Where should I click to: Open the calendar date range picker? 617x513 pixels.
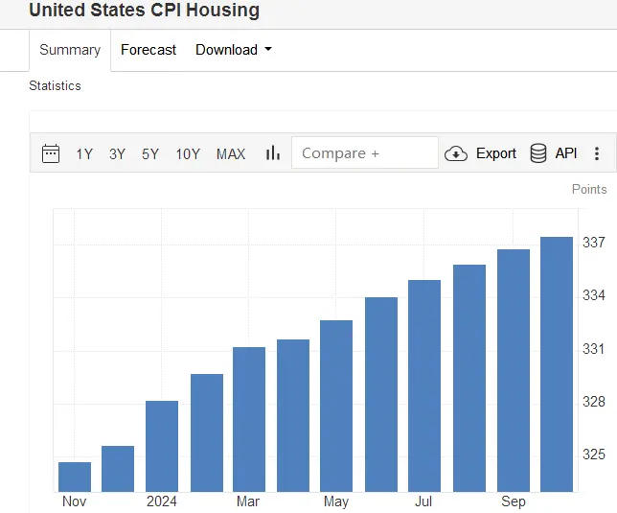[x=51, y=153]
